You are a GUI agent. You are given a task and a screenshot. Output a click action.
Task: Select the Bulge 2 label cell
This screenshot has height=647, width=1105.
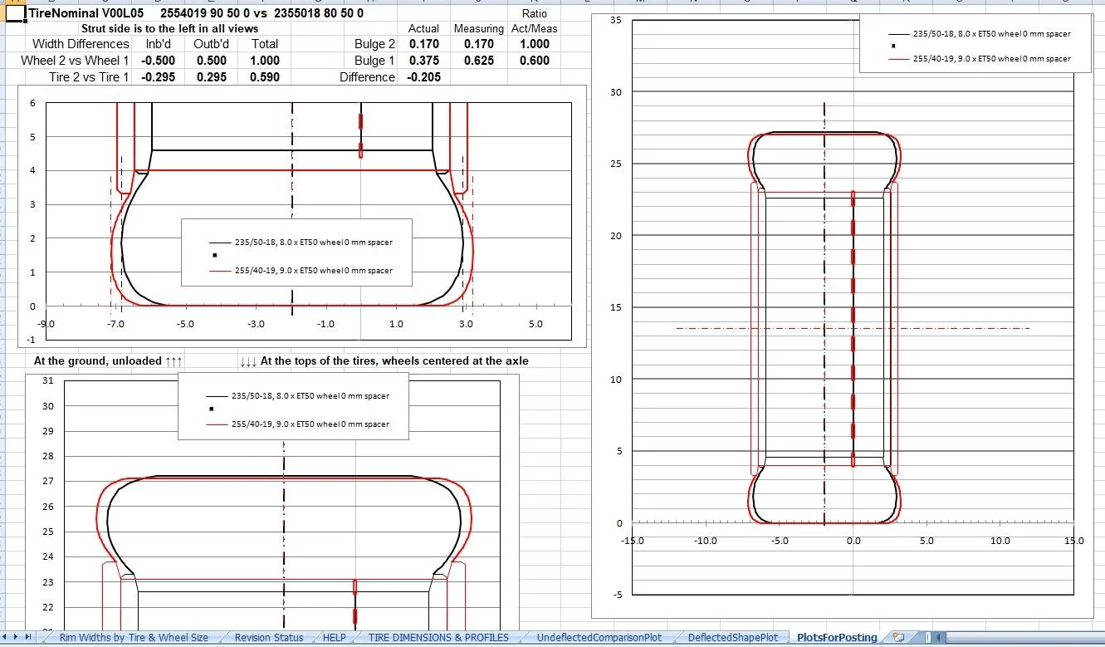(x=374, y=44)
